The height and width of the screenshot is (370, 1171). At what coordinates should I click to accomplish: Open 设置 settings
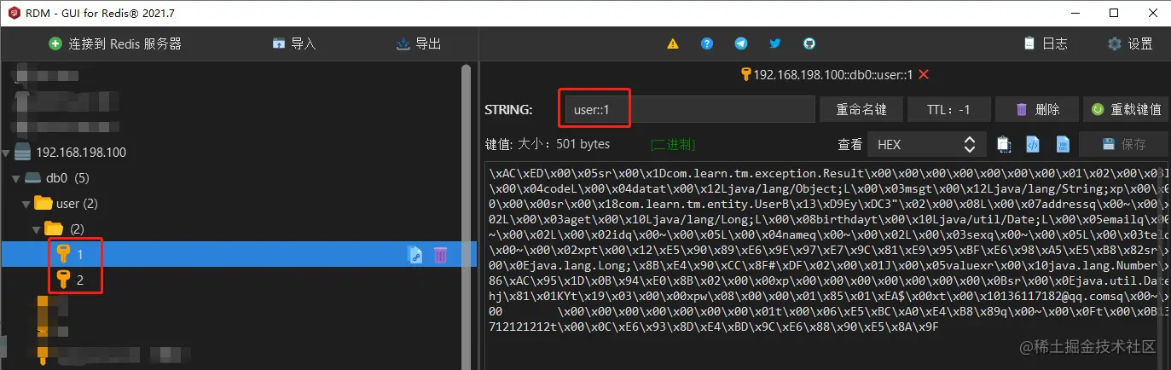(1130, 43)
